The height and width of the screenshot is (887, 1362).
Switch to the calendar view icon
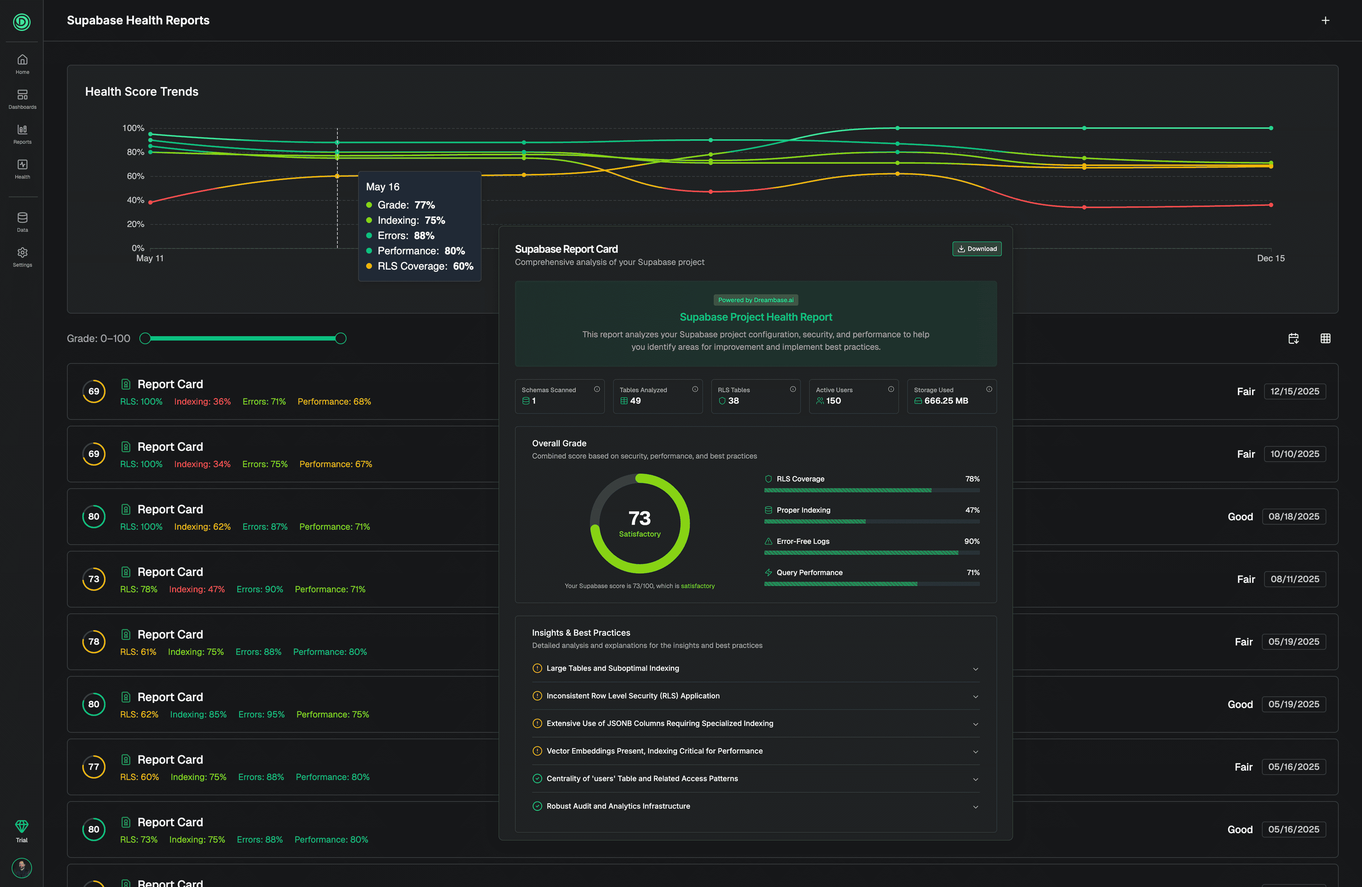[1293, 339]
